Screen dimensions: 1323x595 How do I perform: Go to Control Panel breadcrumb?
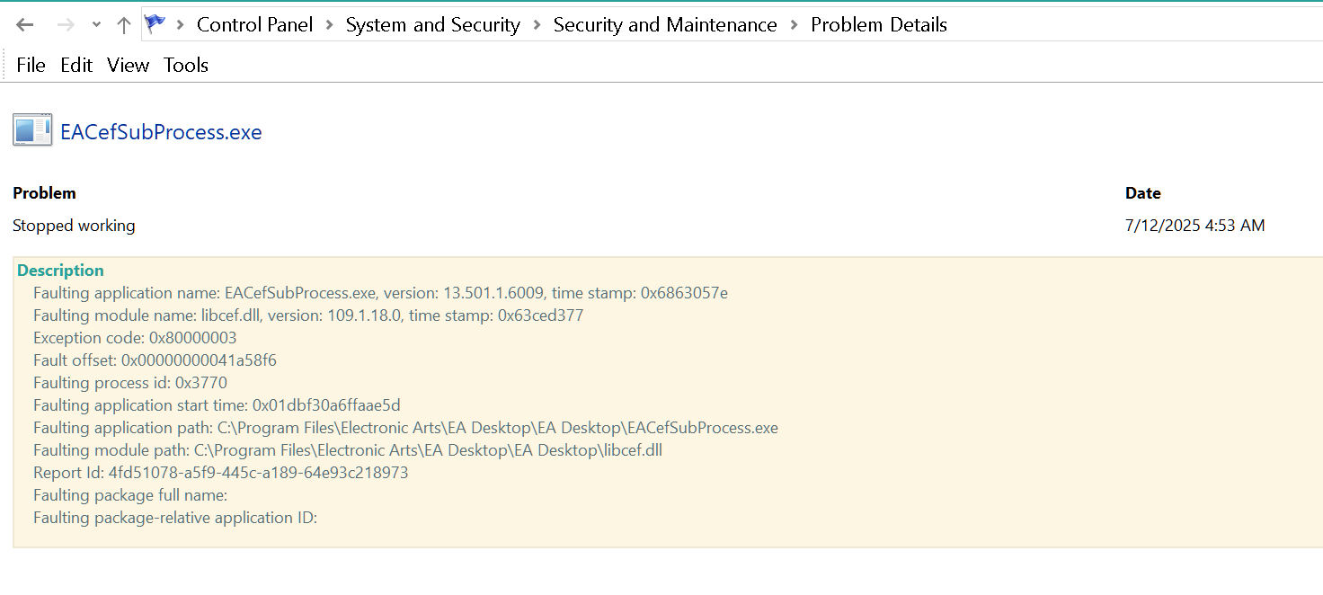tap(254, 25)
